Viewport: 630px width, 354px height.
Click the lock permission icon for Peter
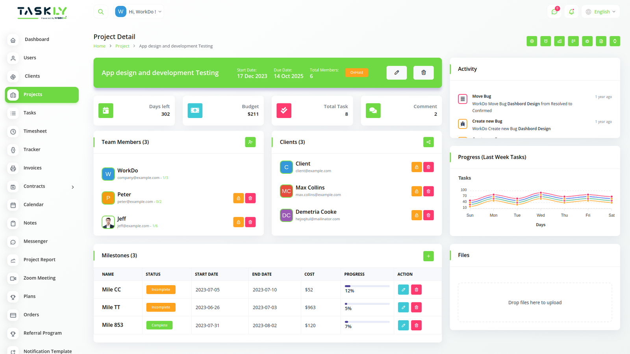pos(238,198)
